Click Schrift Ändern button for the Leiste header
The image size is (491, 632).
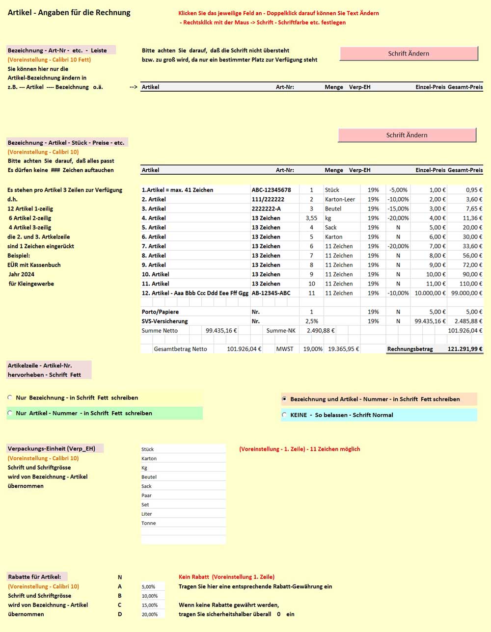409,53
